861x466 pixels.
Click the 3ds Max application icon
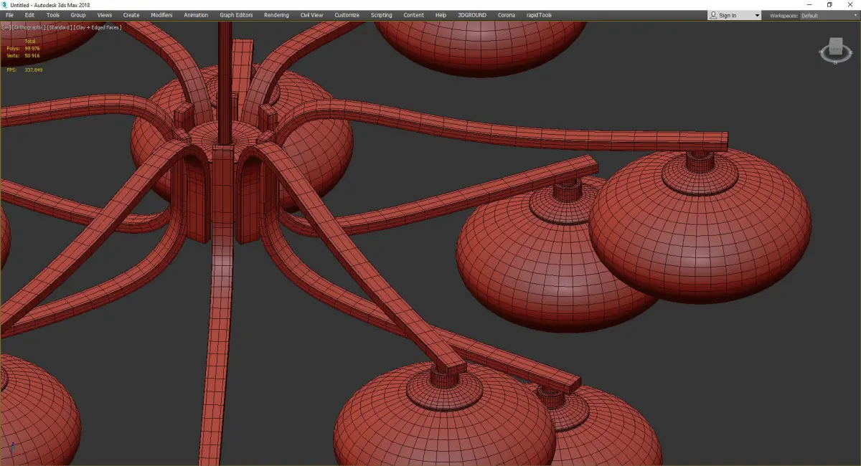tap(5, 4)
